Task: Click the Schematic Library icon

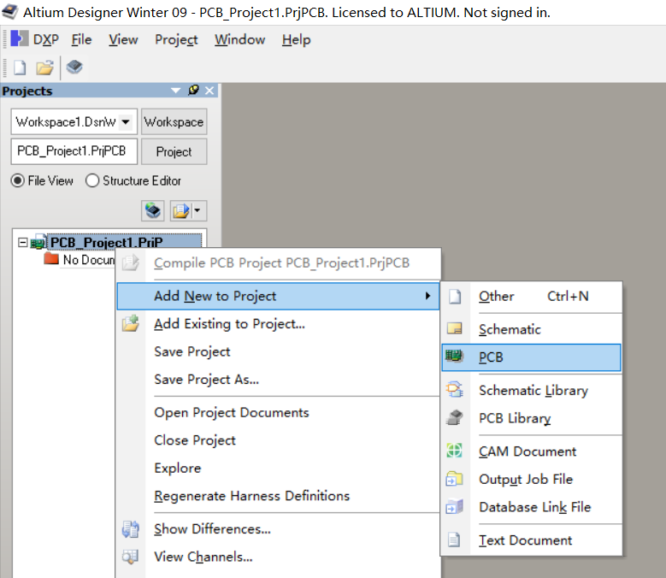Action: [455, 389]
